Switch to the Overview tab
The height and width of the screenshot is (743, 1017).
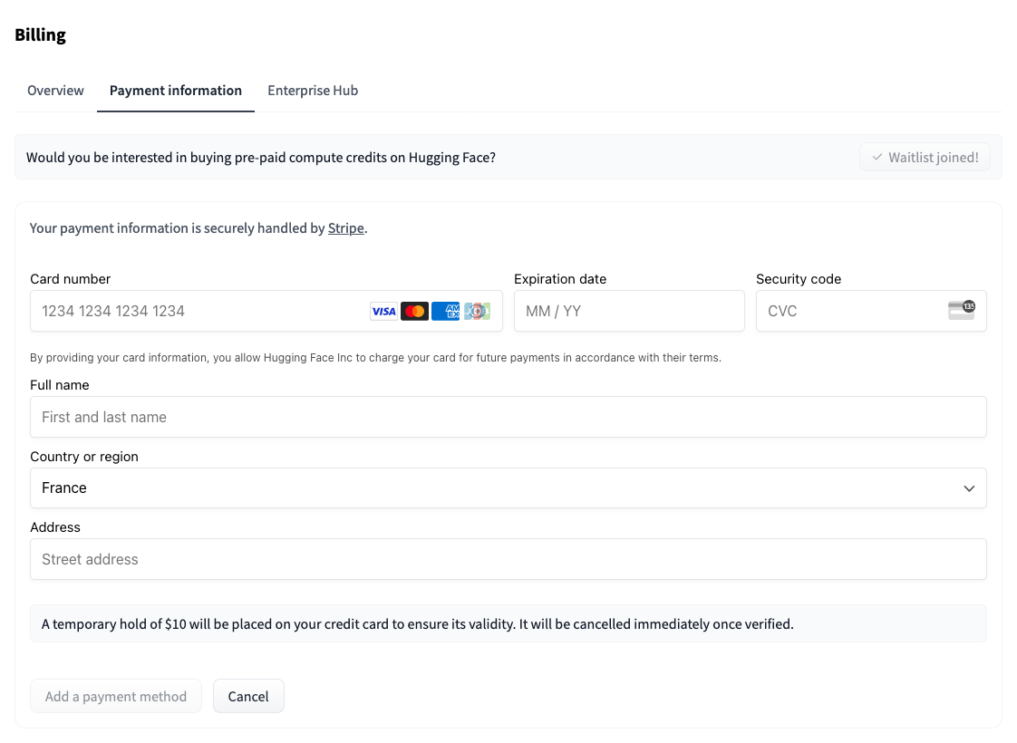point(54,91)
